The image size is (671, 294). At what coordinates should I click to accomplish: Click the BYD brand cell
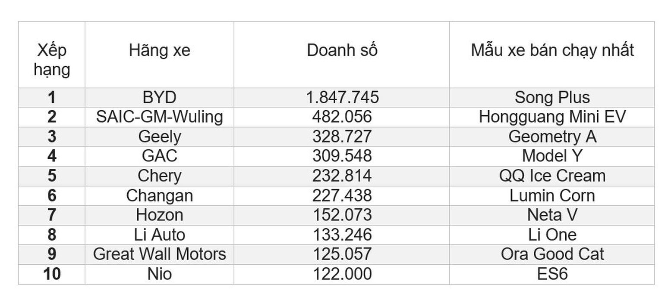coord(159,98)
